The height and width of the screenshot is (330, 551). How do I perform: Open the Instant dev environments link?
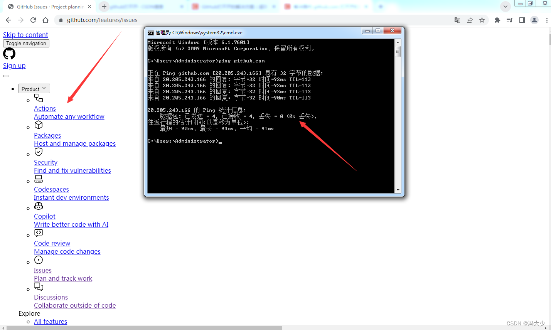(71, 197)
